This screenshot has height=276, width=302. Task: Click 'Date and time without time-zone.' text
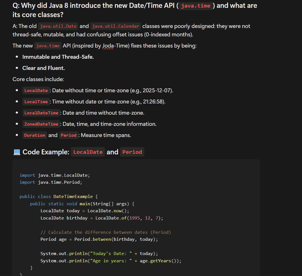[x=103, y=113]
